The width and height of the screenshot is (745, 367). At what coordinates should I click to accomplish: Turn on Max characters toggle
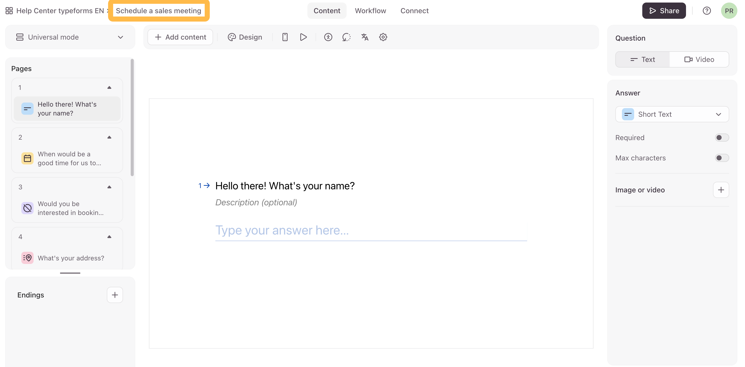point(722,158)
